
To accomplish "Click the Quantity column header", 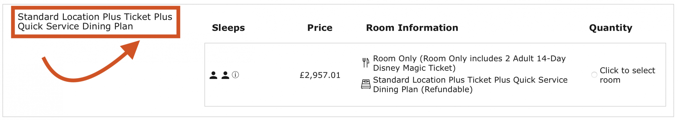I will [x=610, y=28].
